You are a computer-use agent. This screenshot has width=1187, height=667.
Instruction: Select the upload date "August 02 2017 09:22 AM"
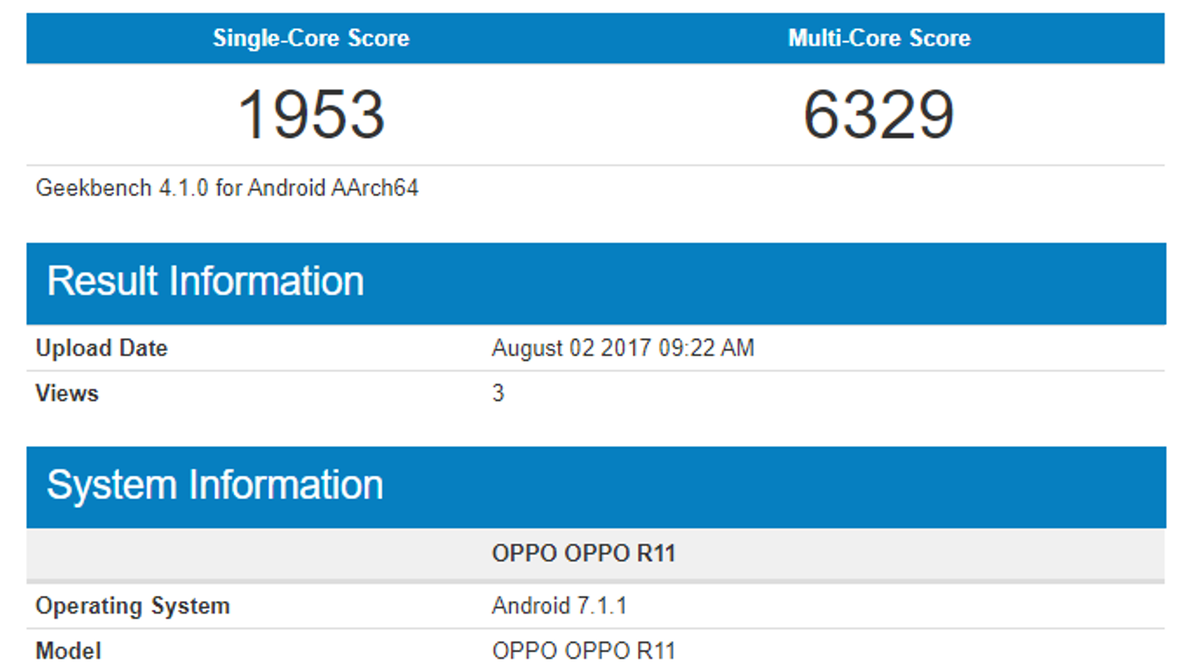pyautogui.click(x=623, y=348)
